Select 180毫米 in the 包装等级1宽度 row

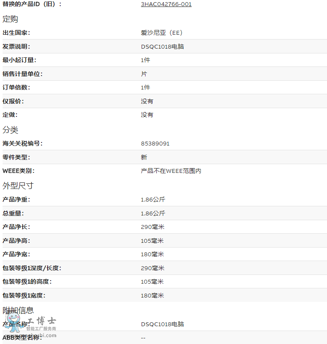152,295
